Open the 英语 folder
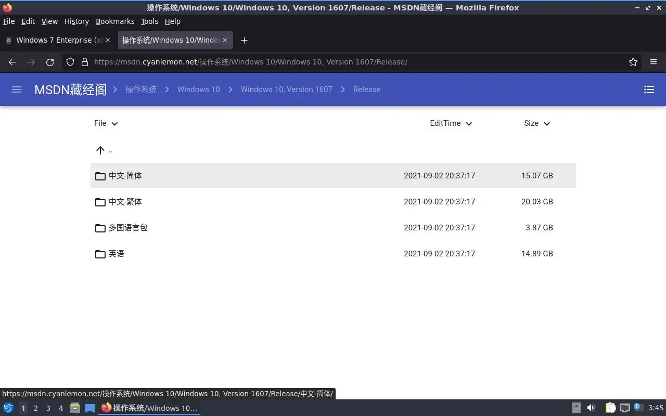 click(x=333, y=254)
